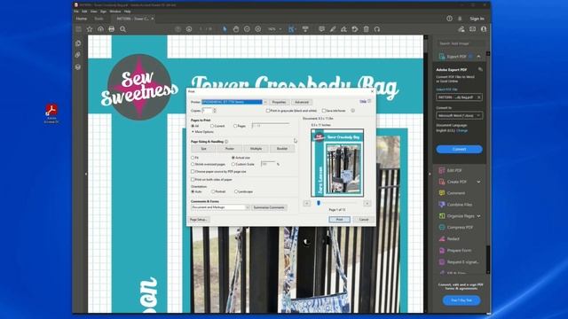Select the Actual size radio button
This screenshot has height=319, width=568.
233,158
